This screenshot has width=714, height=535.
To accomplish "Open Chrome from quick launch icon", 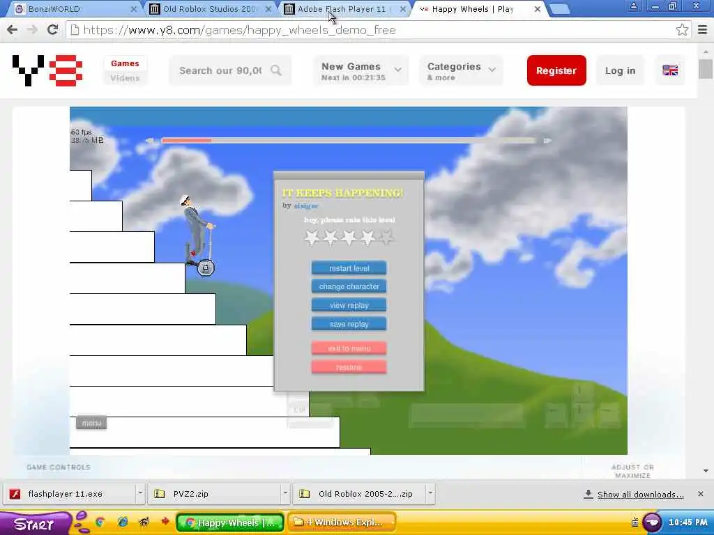I will point(100,522).
